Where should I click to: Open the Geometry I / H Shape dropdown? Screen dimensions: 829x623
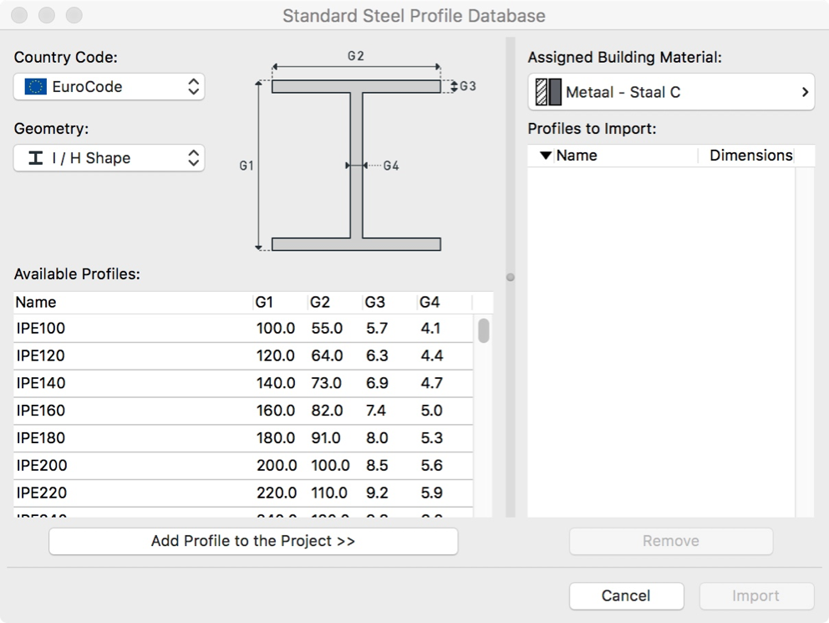point(109,158)
